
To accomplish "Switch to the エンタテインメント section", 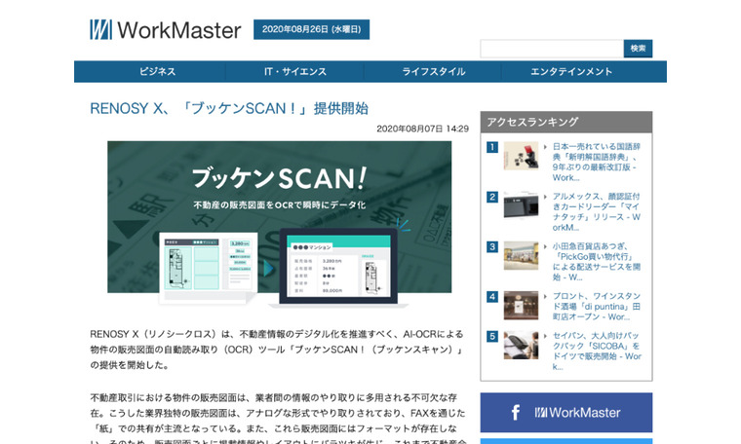I will (571, 72).
